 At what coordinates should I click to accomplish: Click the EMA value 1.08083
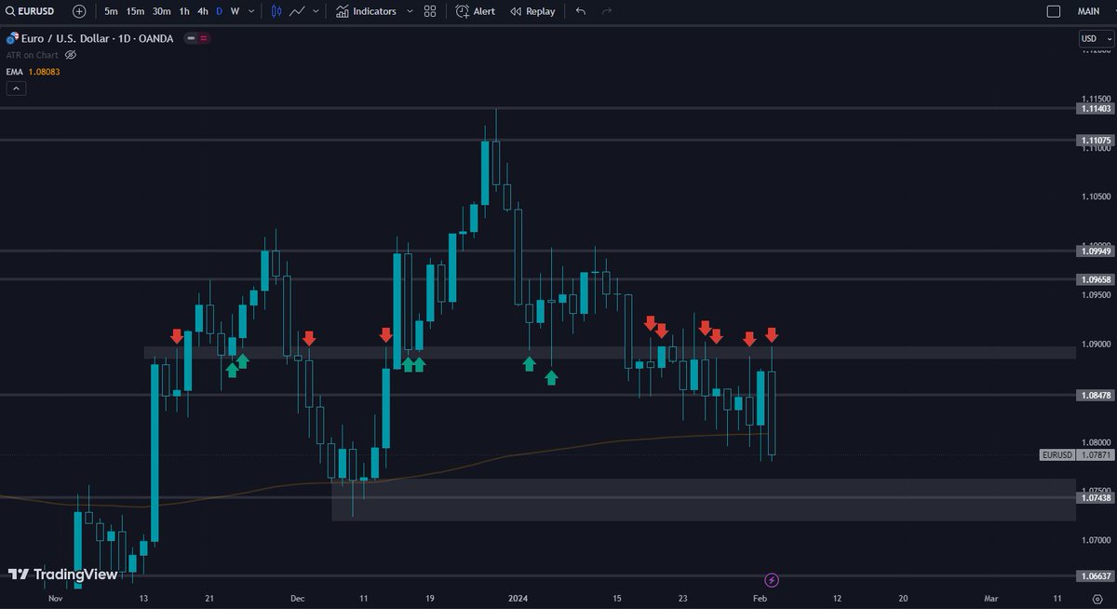(44, 72)
